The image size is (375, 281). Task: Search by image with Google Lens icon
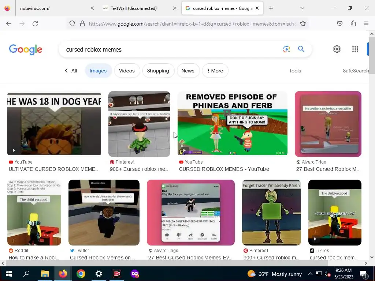286,49
